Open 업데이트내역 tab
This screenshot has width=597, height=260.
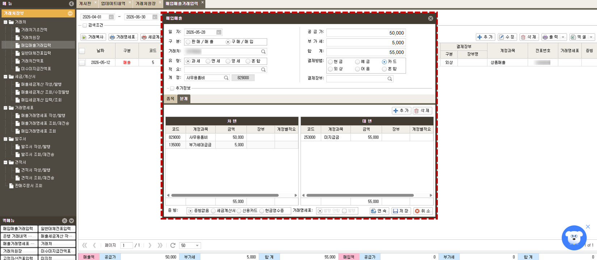point(113,4)
